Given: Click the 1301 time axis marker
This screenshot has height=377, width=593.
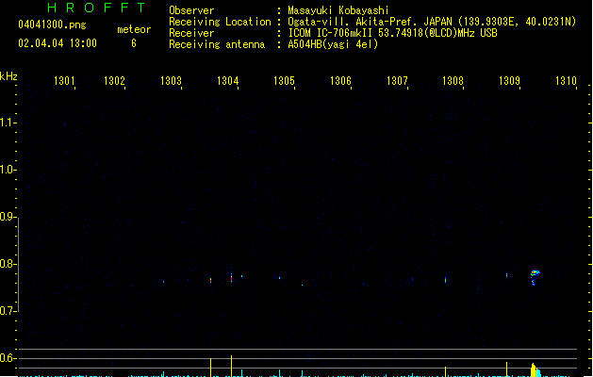Looking at the screenshot, I should click(64, 81).
